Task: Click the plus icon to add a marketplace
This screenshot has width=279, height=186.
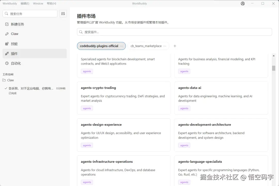Action: point(175,46)
